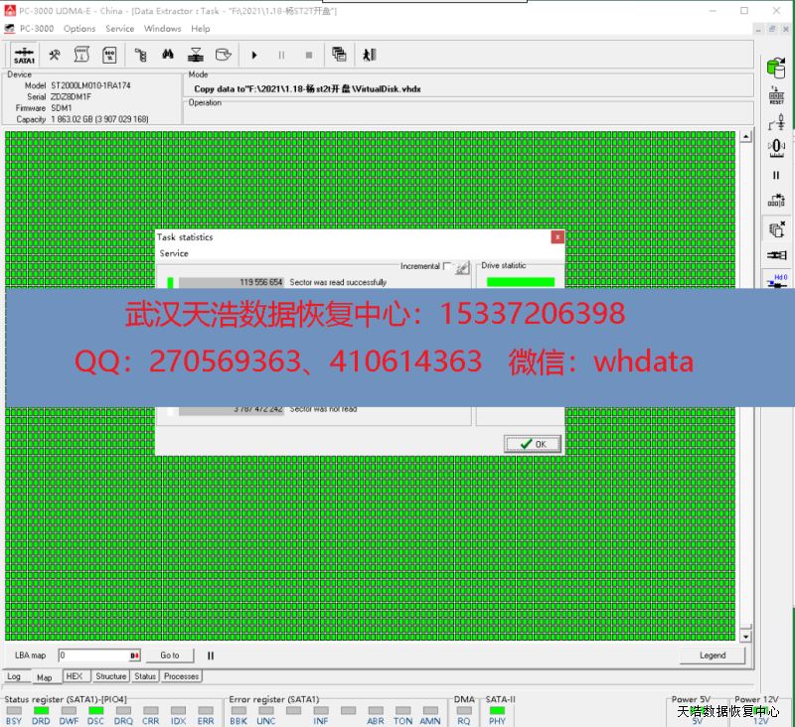Image resolution: width=795 pixels, height=727 pixels.
Task: Click the Go to button
Action: pos(170,655)
